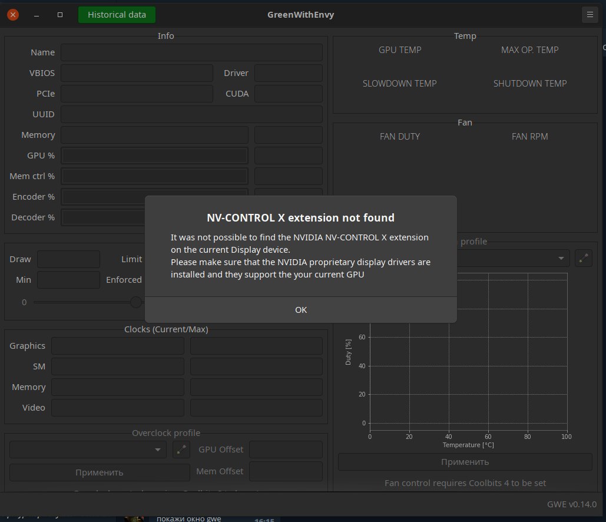Click the UUID field
The width and height of the screenshot is (606, 522).
[191, 114]
